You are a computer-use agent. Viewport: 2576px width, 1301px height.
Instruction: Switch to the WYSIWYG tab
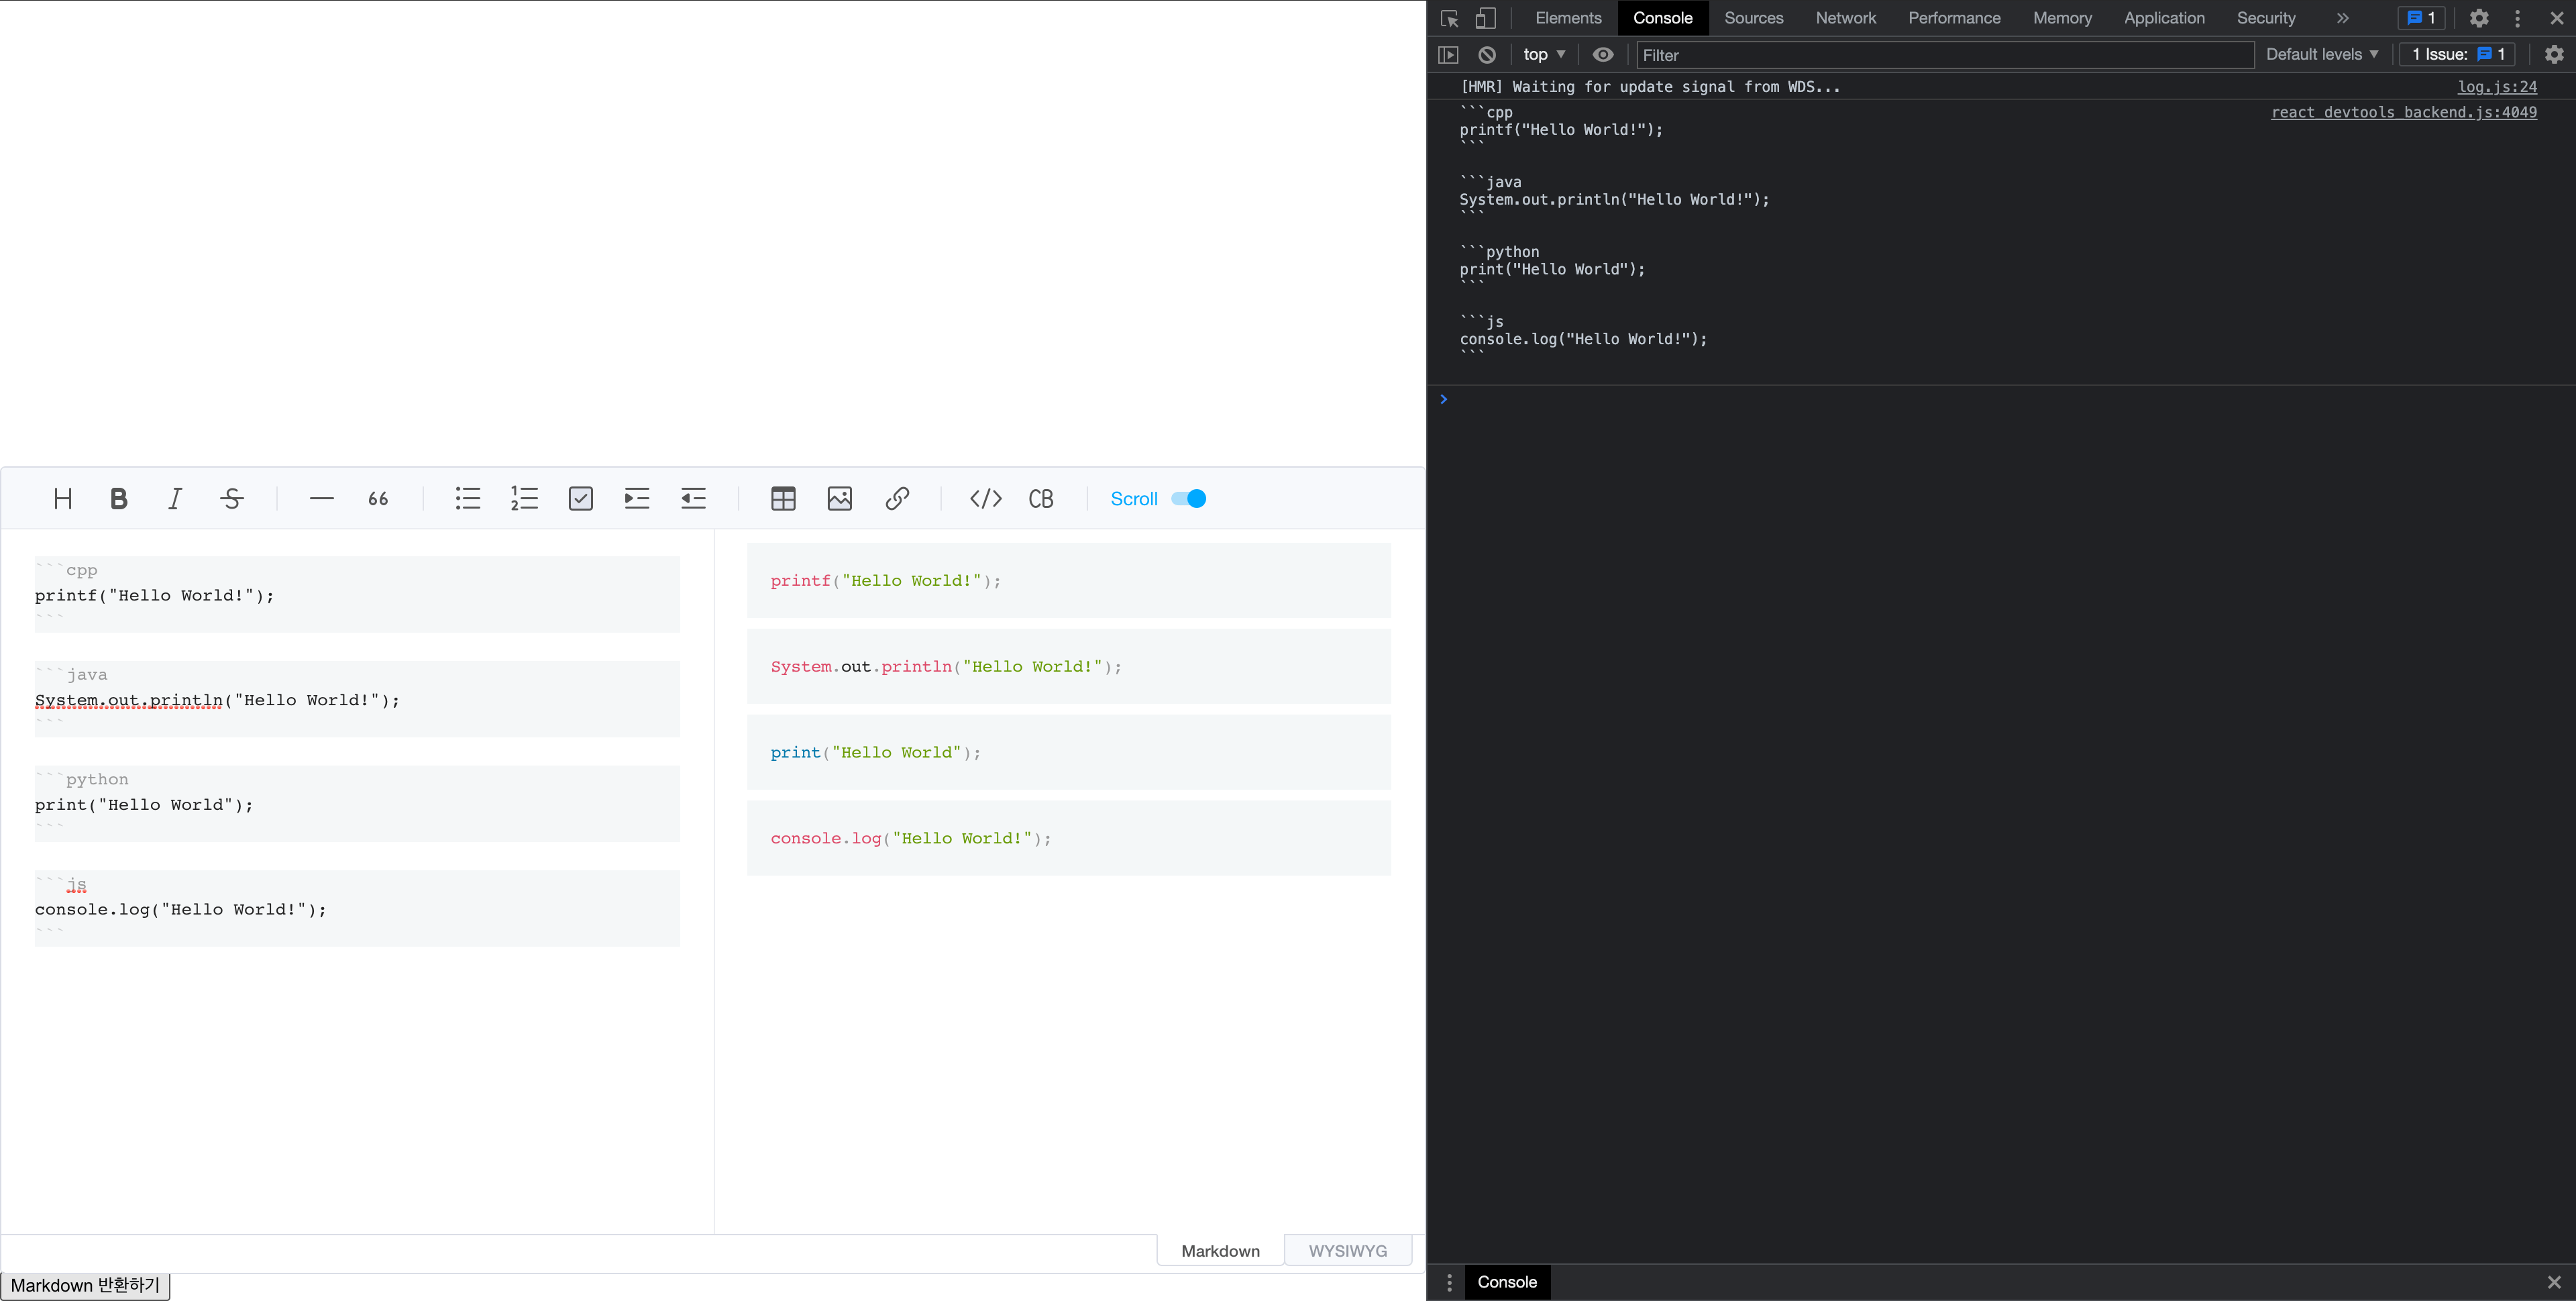[1348, 1250]
